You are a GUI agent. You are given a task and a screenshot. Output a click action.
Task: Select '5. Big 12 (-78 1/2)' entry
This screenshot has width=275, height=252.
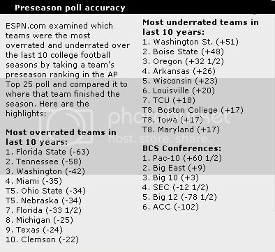(x=179, y=197)
